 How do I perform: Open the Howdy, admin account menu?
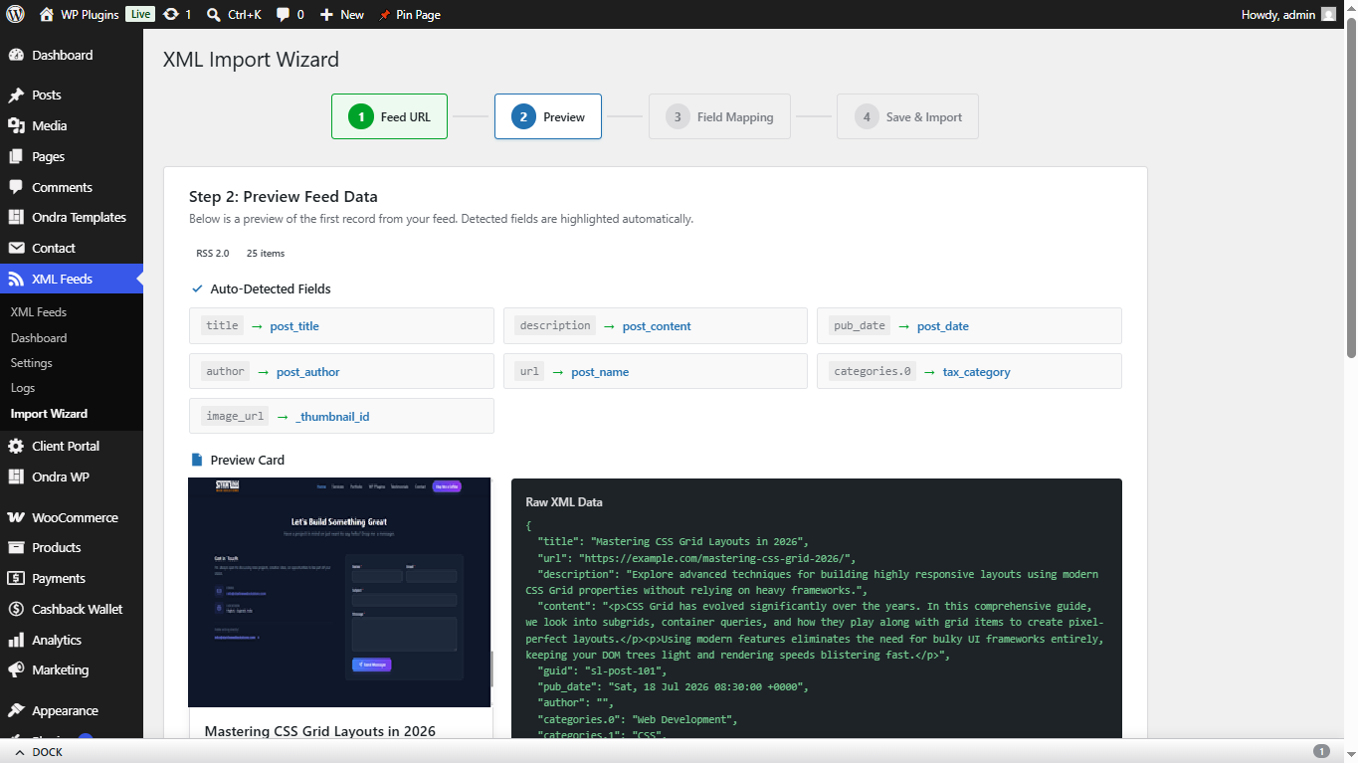click(1288, 14)
